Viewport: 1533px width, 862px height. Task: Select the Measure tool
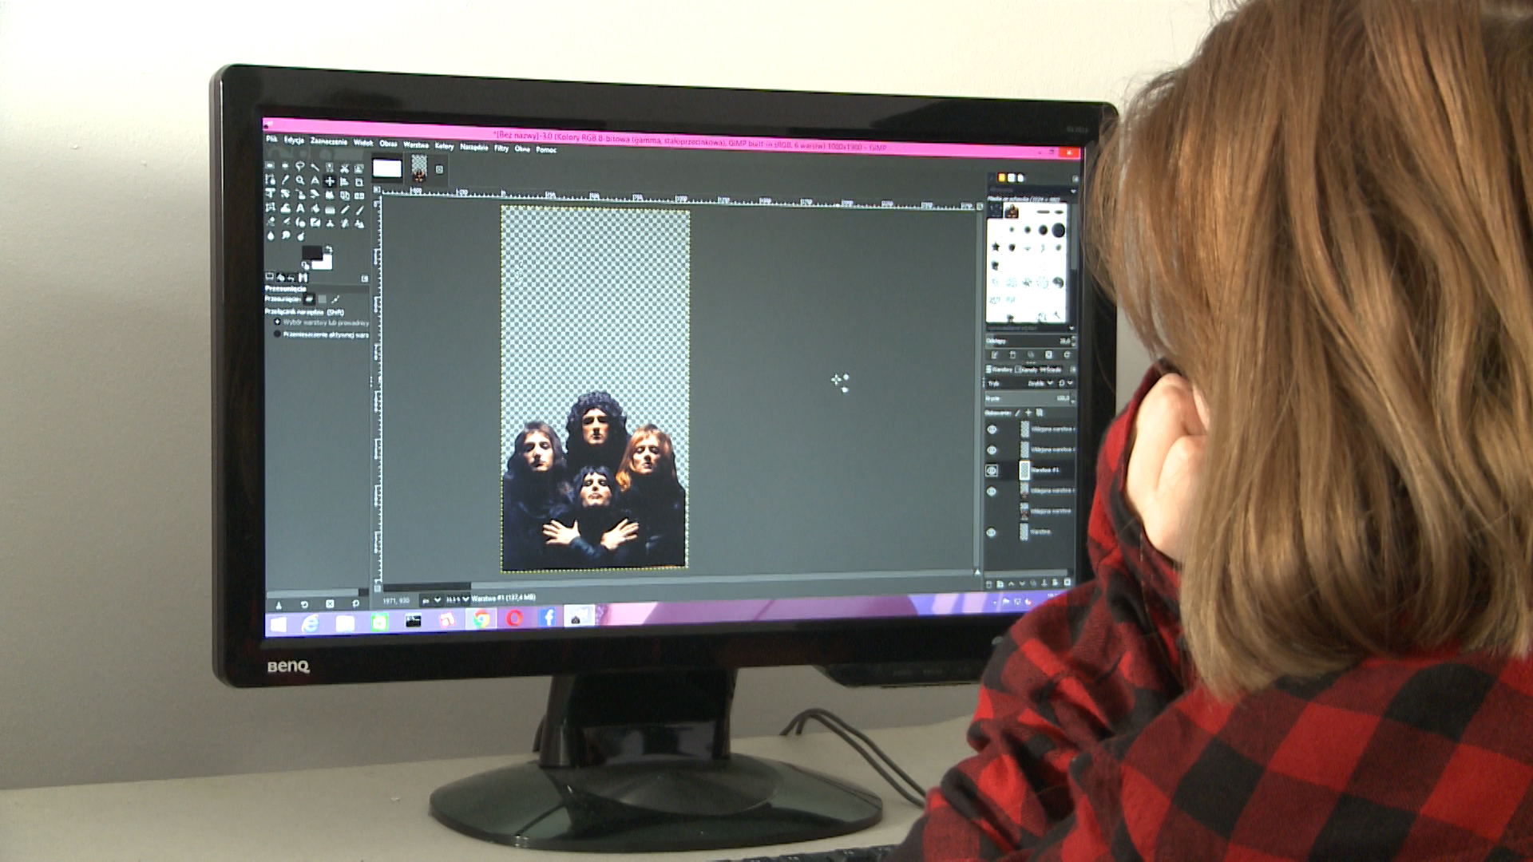pyautogui.click(x=315, y=181)
